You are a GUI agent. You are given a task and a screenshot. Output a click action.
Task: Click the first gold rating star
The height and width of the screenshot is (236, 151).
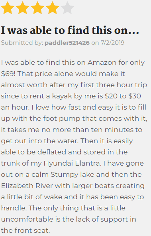[8, 8]
